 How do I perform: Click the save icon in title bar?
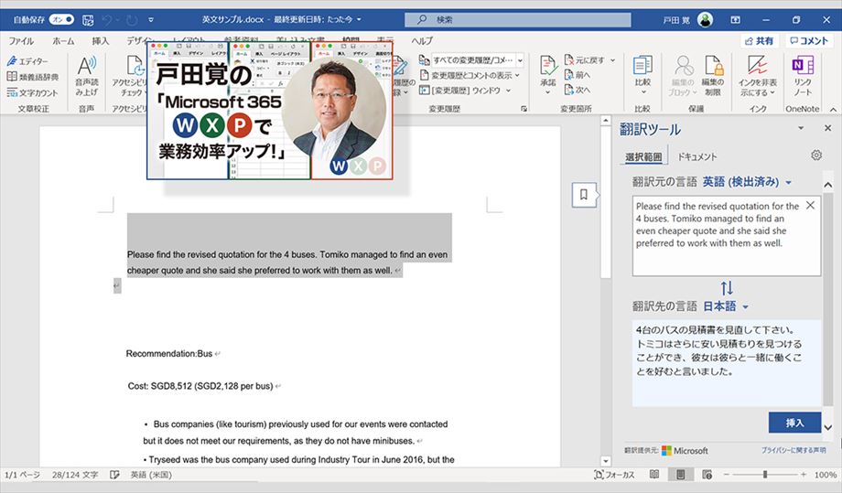(88, 20)
